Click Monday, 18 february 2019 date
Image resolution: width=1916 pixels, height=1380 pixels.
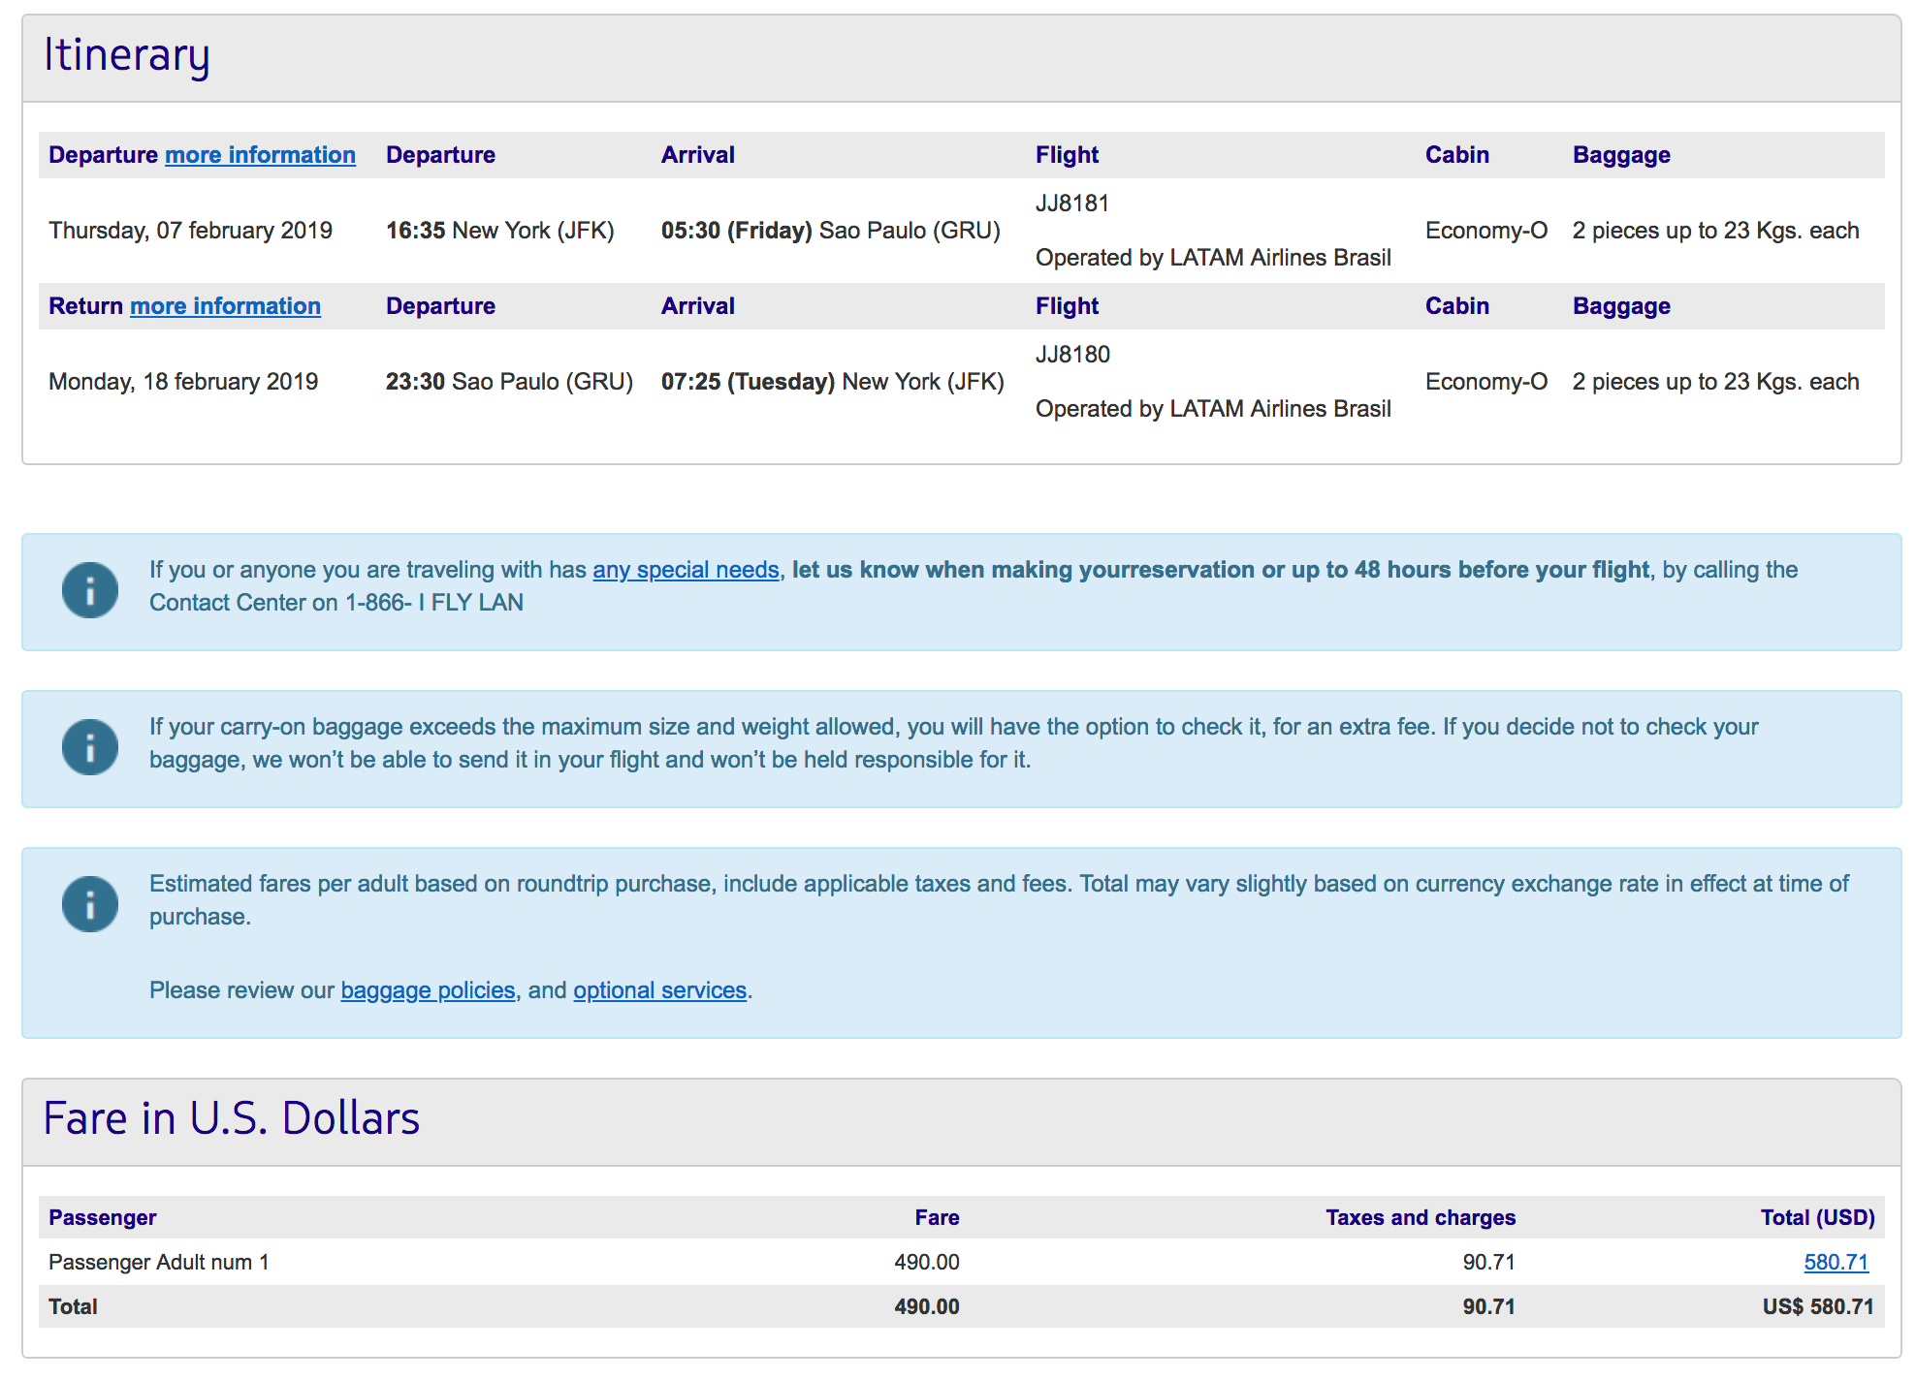coord(183,382)
